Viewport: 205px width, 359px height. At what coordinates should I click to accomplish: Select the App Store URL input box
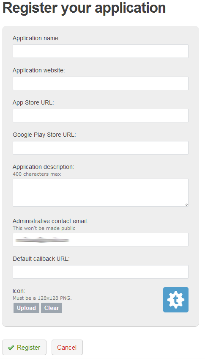pyautogui.click(x=101, y=116)
